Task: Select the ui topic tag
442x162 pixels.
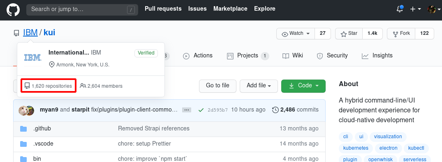Action: click(361, 137)
